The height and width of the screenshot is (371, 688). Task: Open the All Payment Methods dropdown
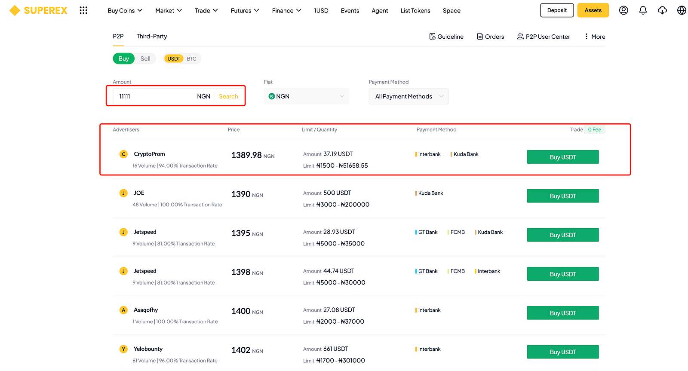coord(408,96)
